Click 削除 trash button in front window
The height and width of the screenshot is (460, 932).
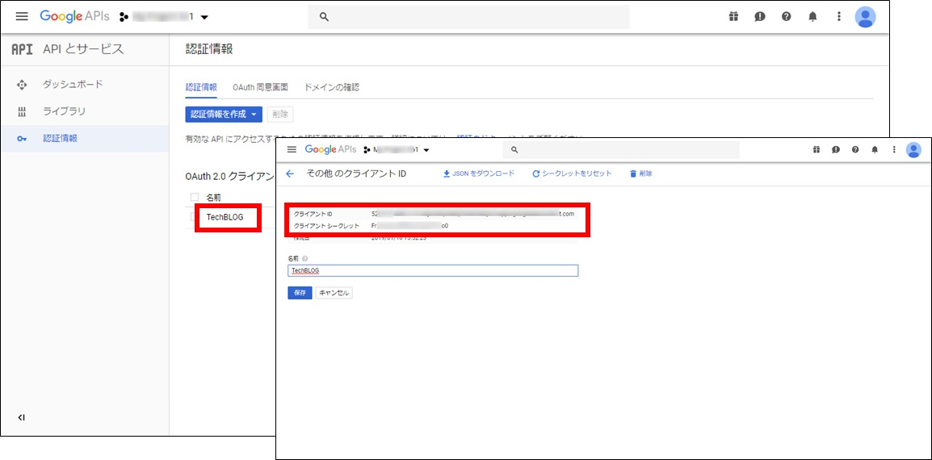coord(640,174)
